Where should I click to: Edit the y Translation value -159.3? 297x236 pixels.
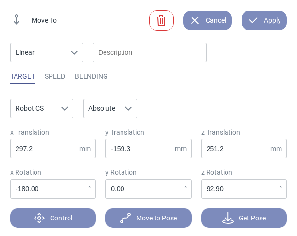(148, 149)
